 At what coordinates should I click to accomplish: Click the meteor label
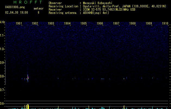pos(39,8)
